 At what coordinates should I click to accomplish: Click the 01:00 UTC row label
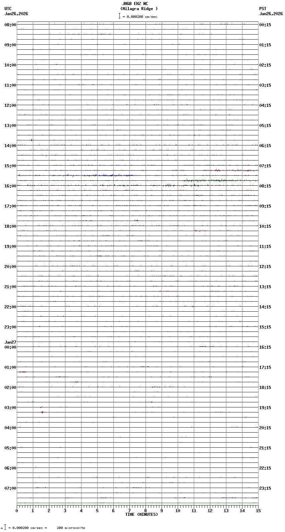(x=10, y=367)
